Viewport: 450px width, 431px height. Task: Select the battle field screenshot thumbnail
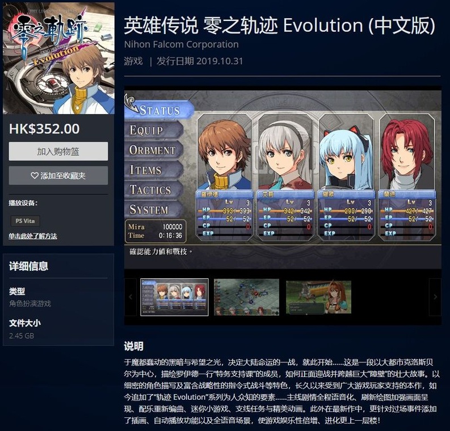[246, 297]
